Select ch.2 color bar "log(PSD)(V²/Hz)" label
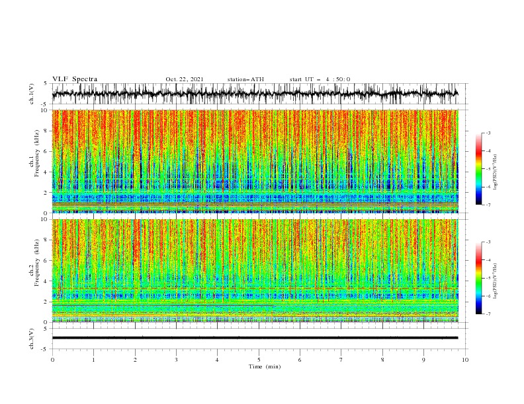Screen dimensions: 524x404 (496, 281)
